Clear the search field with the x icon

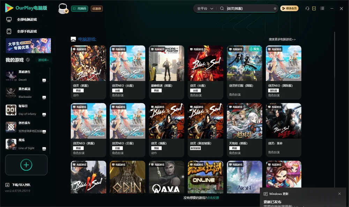pyautogui.click(x=275, y=9)
